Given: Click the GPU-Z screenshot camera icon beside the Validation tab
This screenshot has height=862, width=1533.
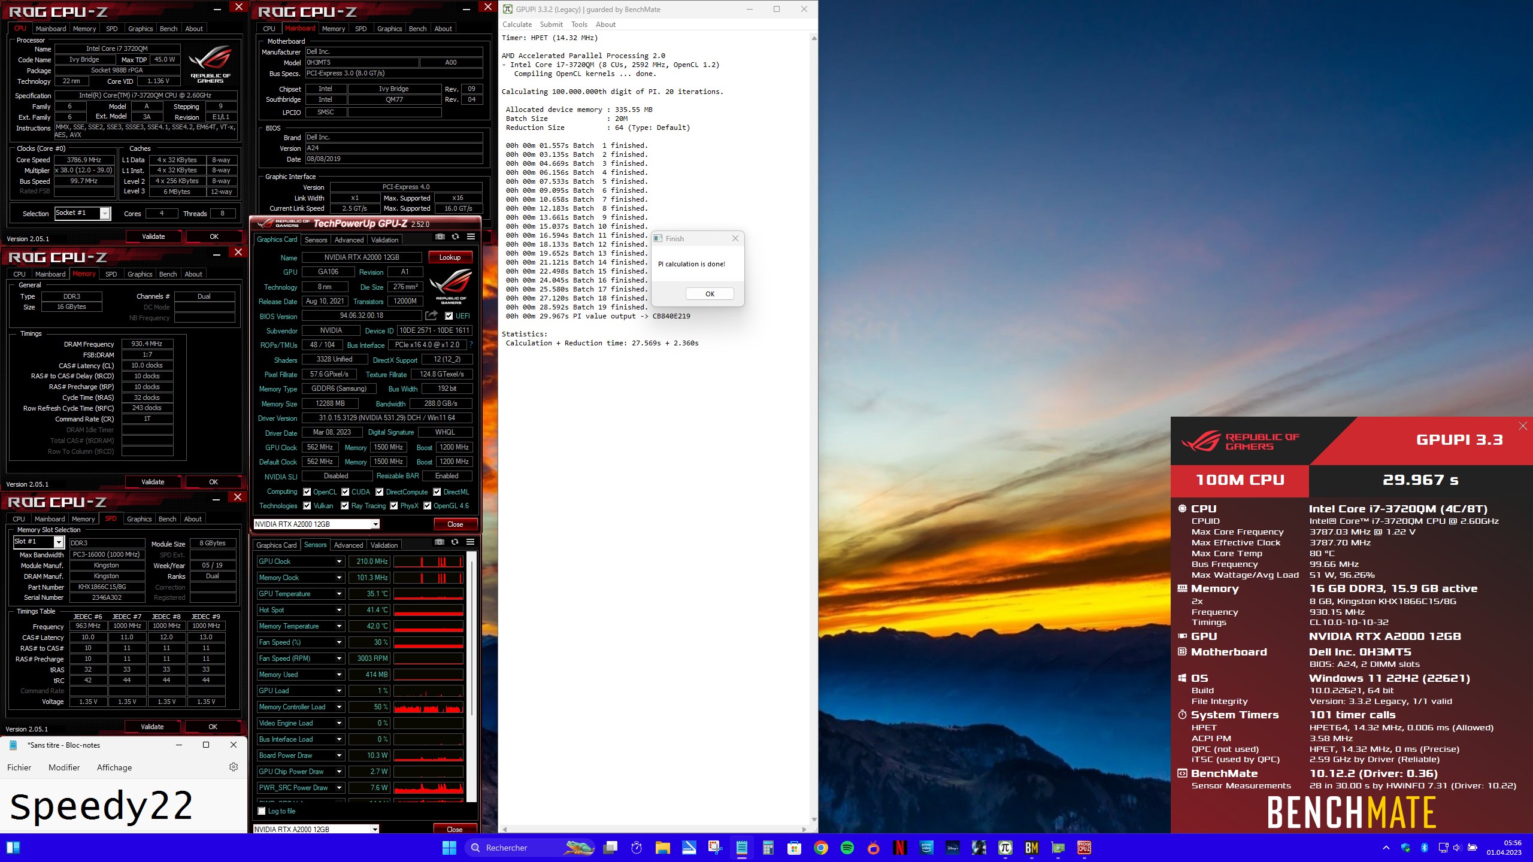Looking at the screenshot, I should tap(440, 237).
